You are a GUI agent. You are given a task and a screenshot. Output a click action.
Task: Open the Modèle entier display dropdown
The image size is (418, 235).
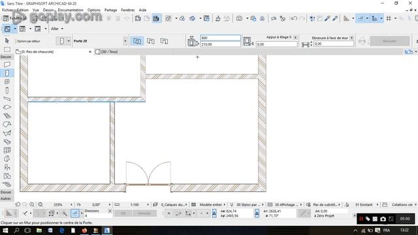212,204
